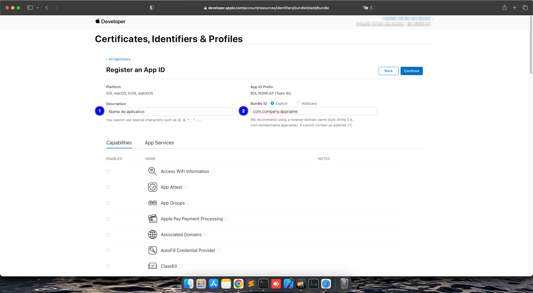Click the Safari sidebar toggle icon

(x=30, y=8)
